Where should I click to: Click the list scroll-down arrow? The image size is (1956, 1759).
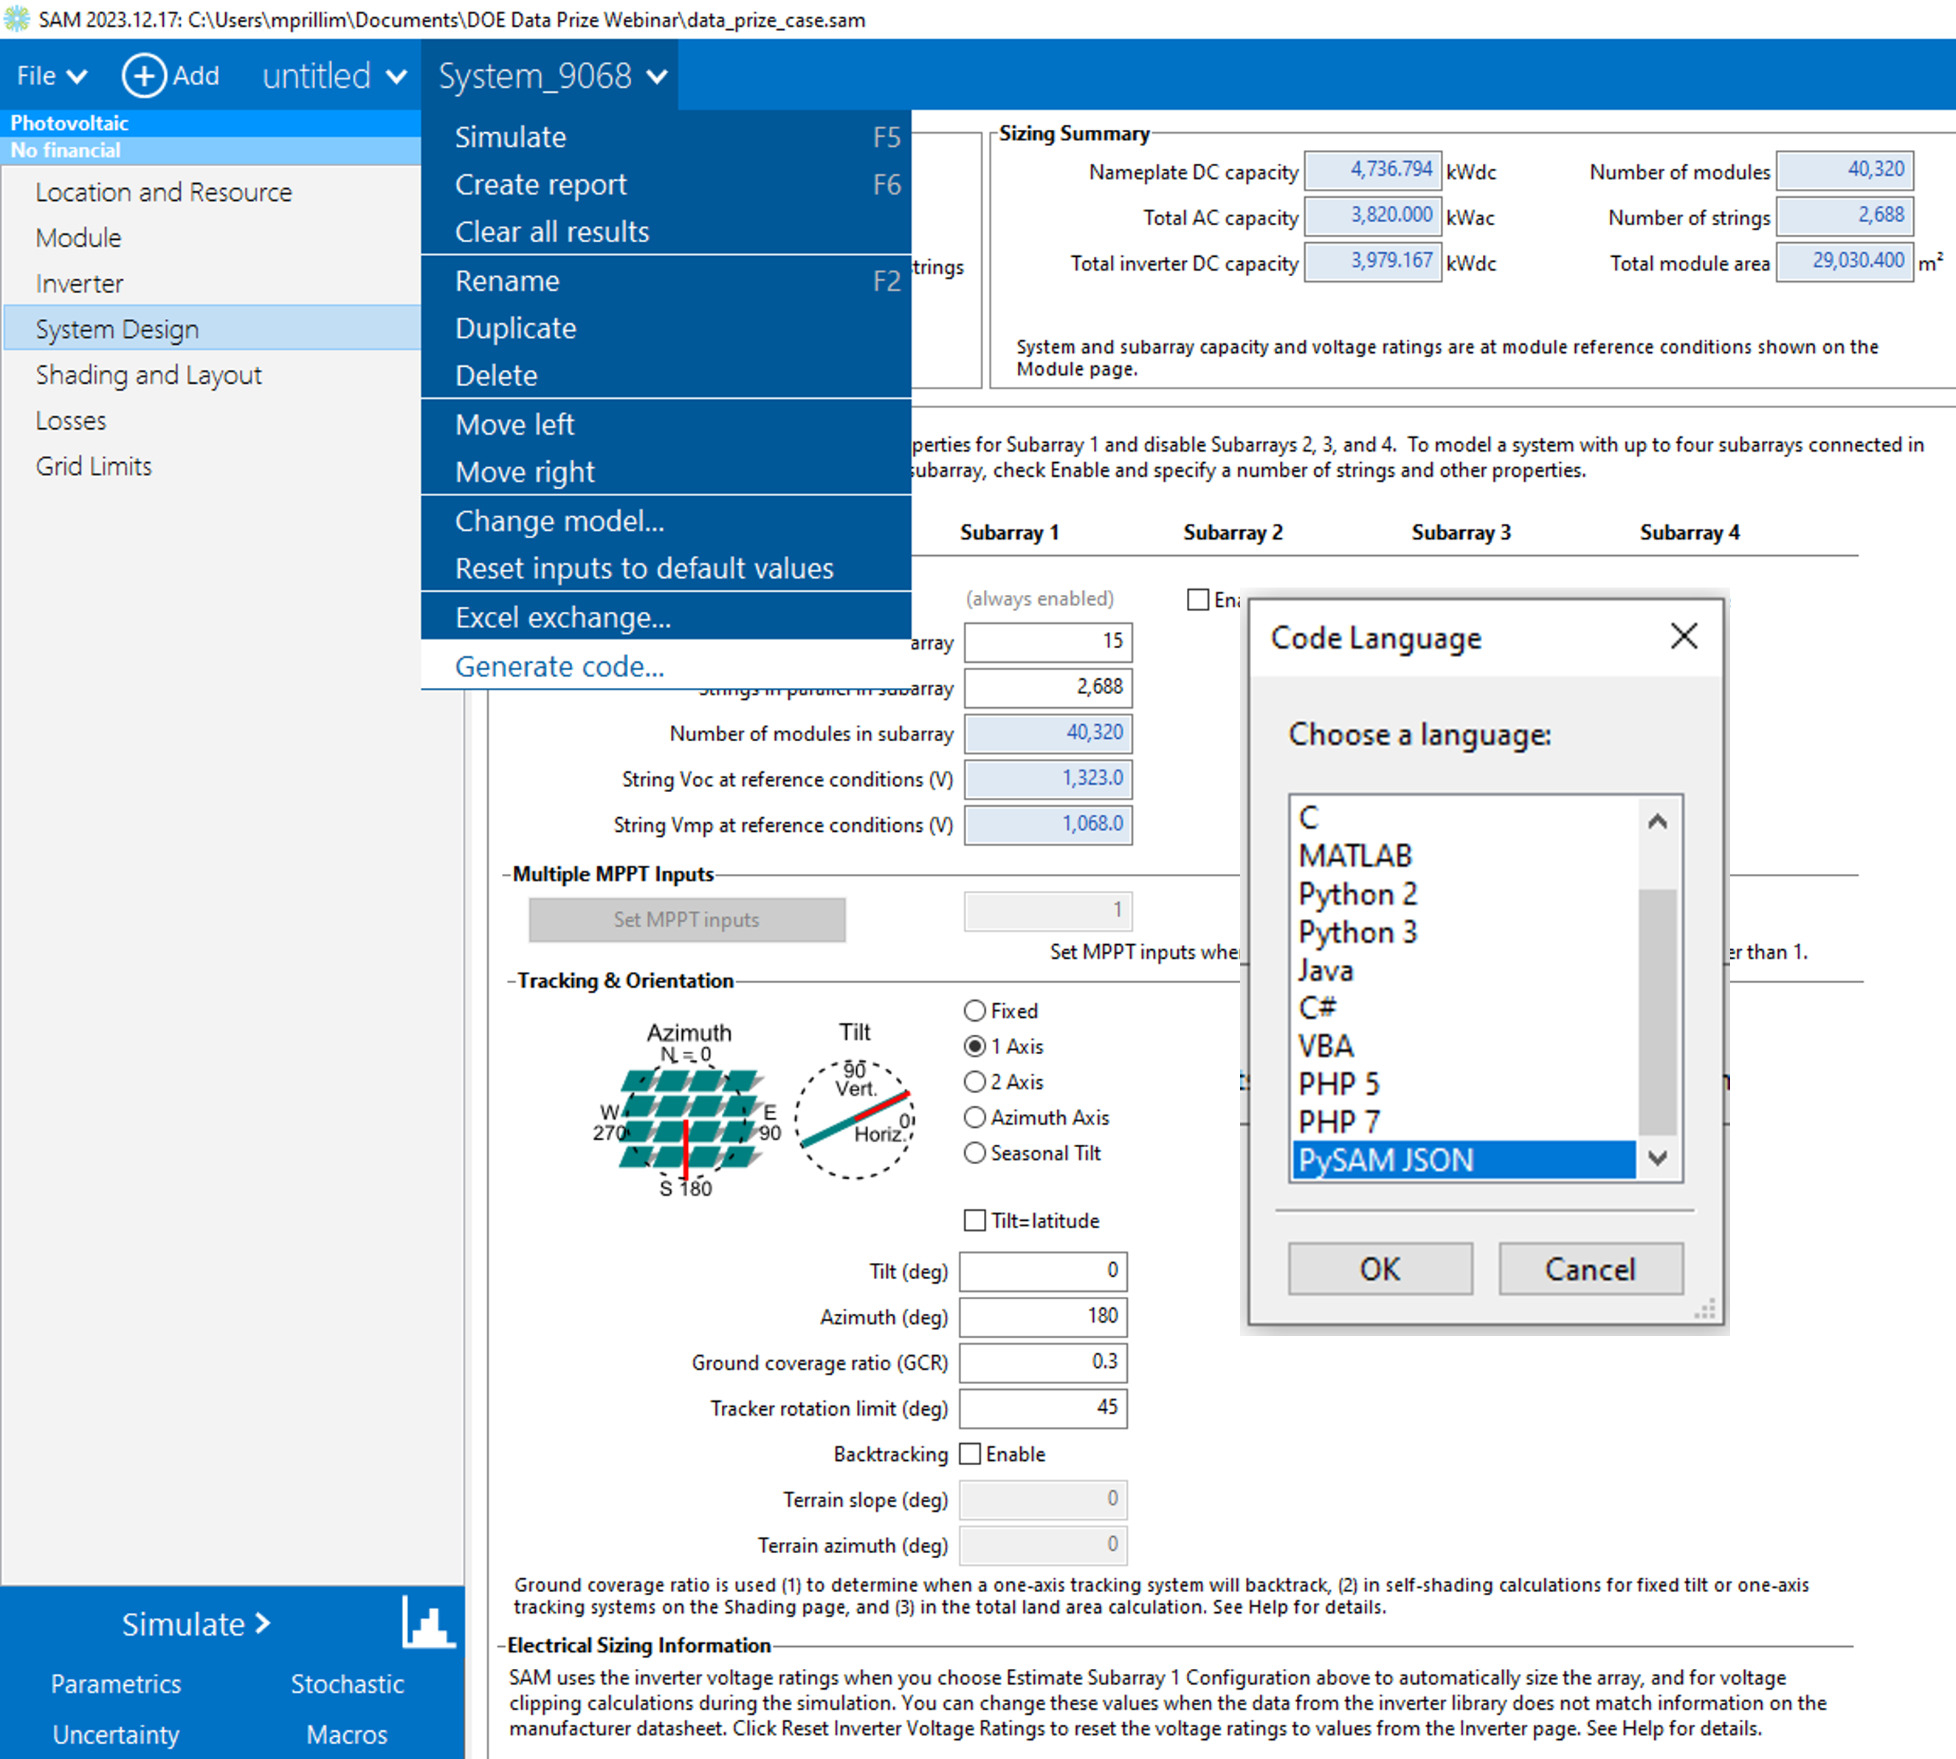click(1657, 1158)
